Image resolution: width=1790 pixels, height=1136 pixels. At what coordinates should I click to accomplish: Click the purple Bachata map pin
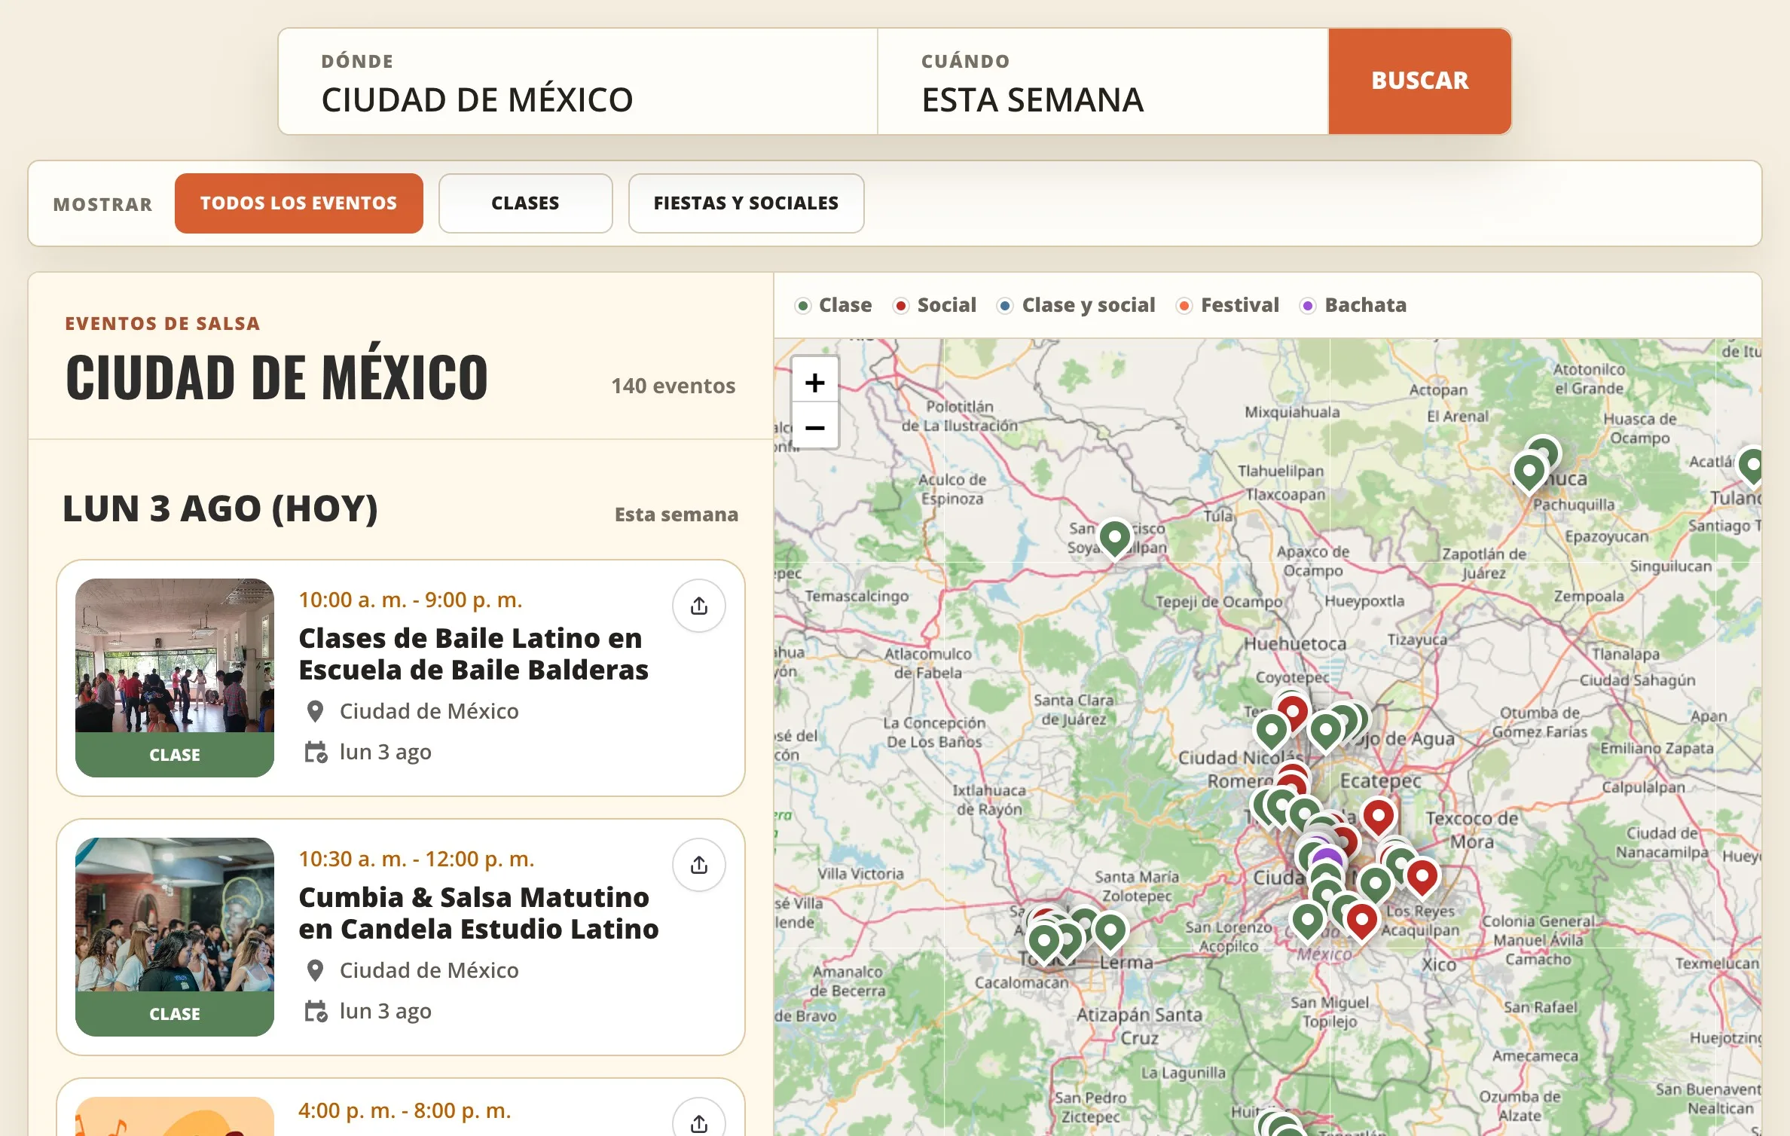1328,857
